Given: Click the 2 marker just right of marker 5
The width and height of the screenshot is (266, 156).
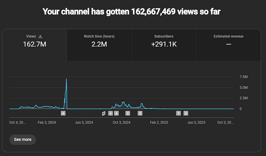Looking at the screenshot, I should pos(128,113).
